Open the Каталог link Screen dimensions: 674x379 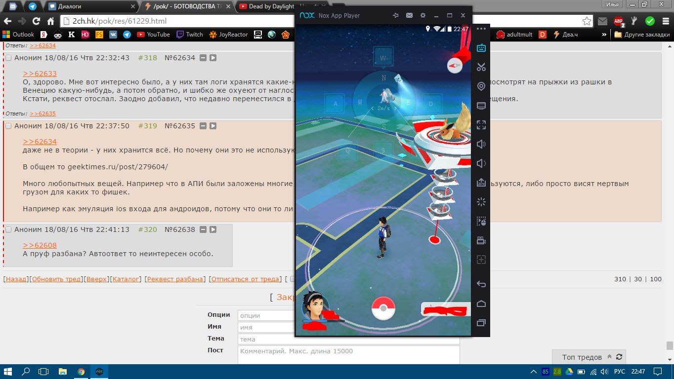pyautogui.click(x=126, y=279)
